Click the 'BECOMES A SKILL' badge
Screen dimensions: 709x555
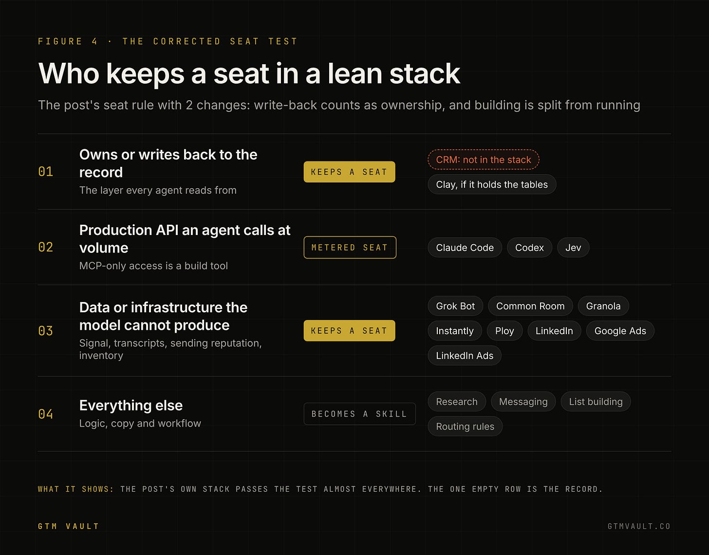(359, 414)
